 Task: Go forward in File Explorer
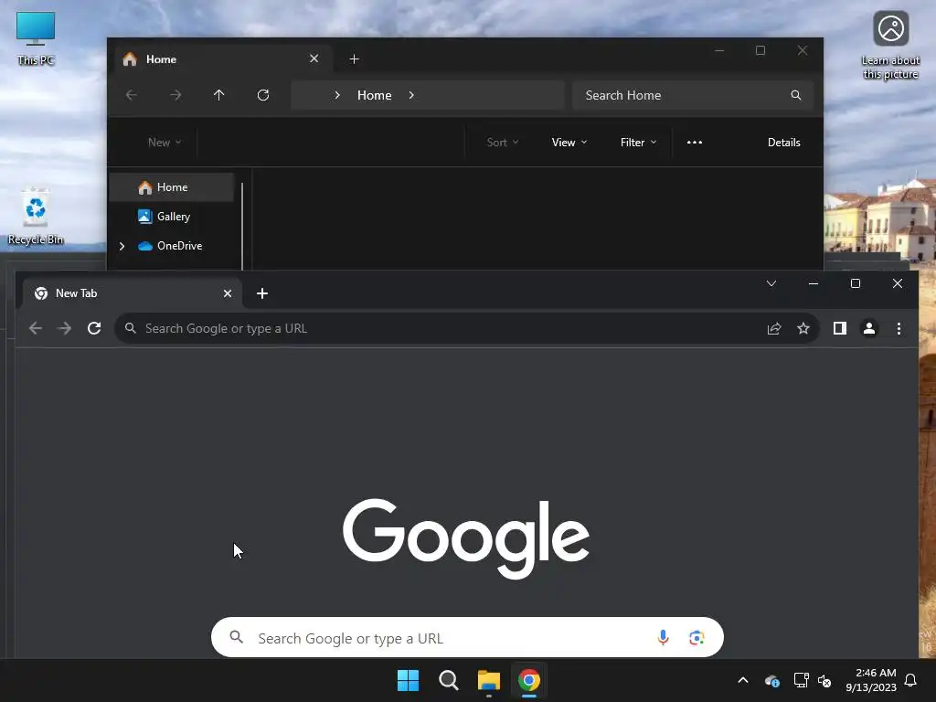click(175, 95)
